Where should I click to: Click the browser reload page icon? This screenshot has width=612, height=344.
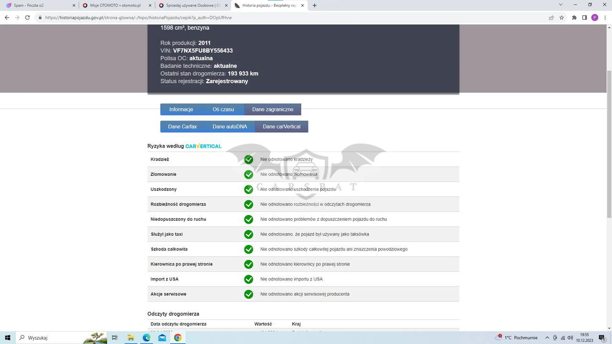tap(27, 18)
